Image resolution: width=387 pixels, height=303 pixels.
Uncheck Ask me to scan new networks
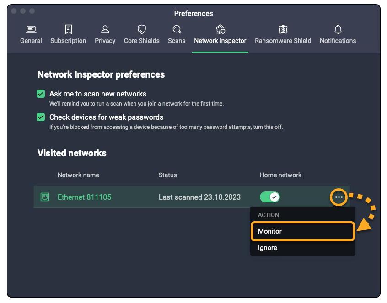click(x=41, y=94)
